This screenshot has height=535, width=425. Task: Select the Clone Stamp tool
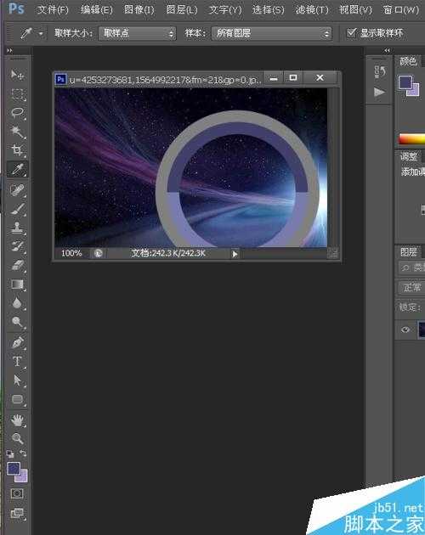pos(17,228)
